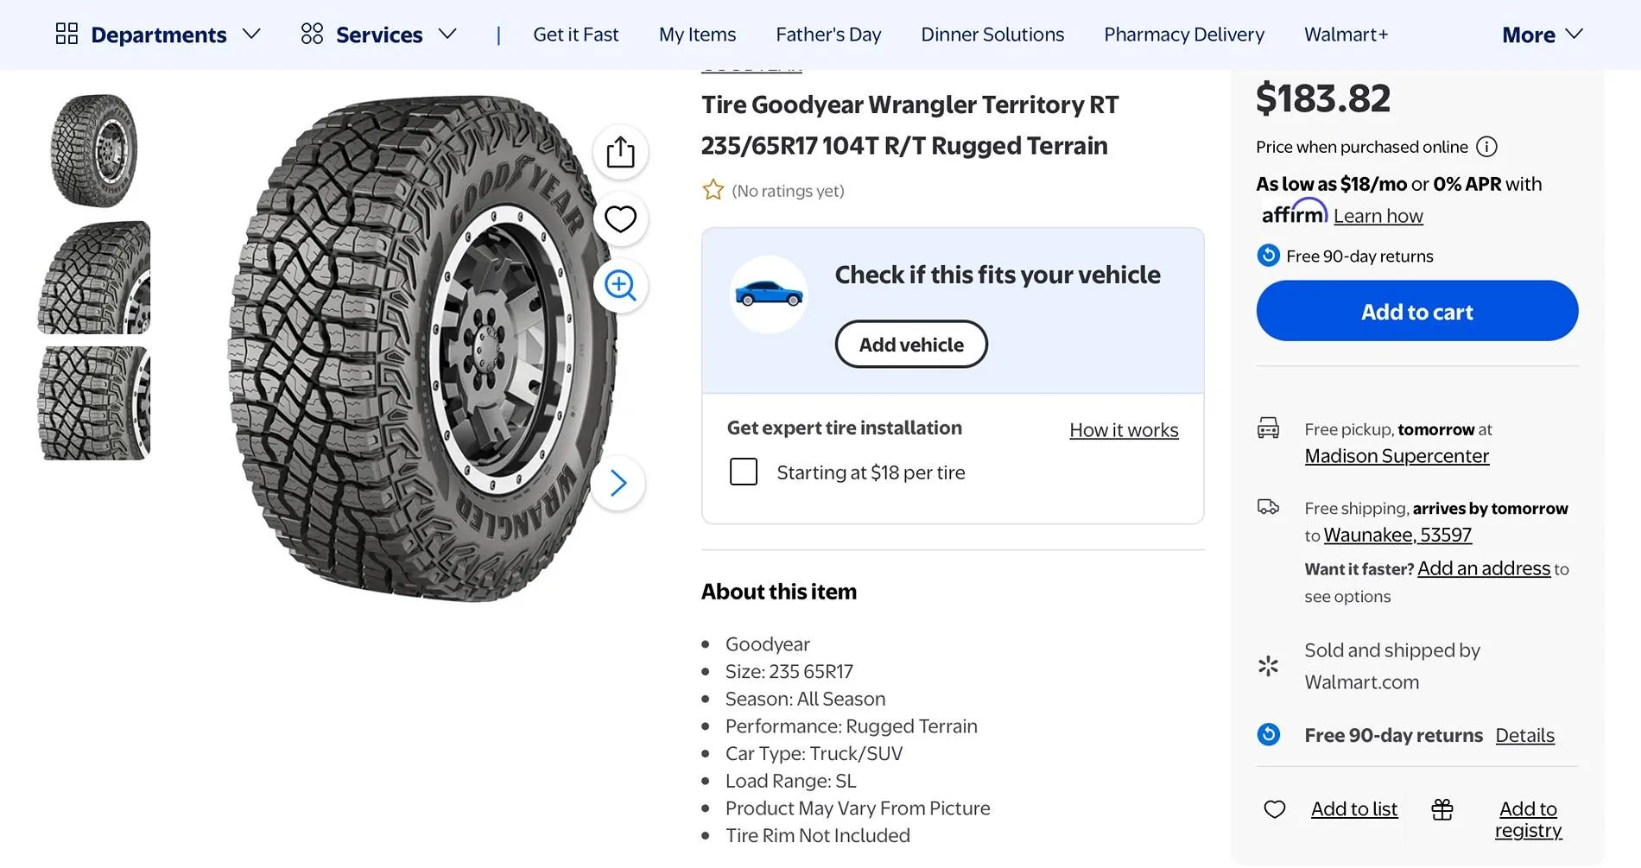Open the More dropdown
Screen dimensions: 1641x868
click(x=1542, y=35)
